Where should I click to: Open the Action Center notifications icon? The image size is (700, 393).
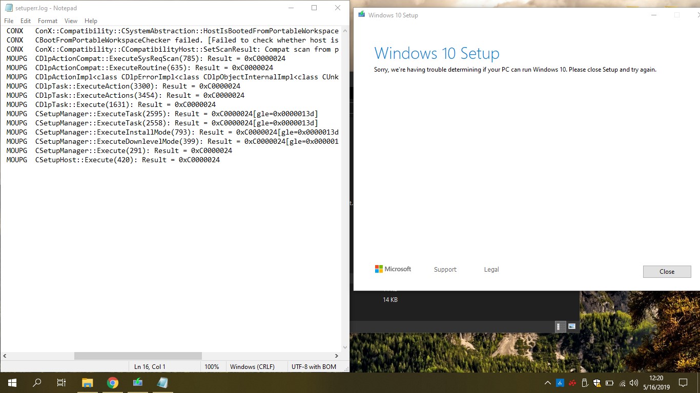[683, 383]
